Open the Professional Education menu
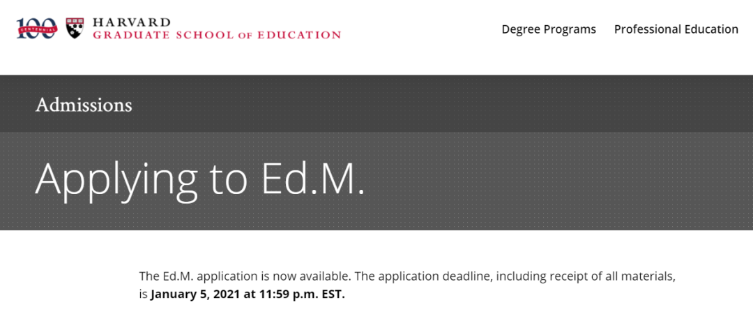 point(676,29)
